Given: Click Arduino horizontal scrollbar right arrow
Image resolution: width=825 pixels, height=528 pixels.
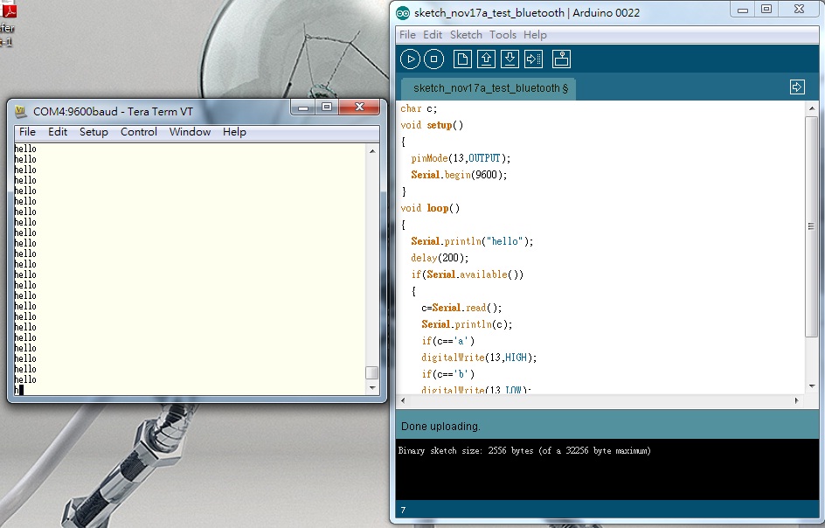Looking at the screenshot, I should click(x=796, y=400).
